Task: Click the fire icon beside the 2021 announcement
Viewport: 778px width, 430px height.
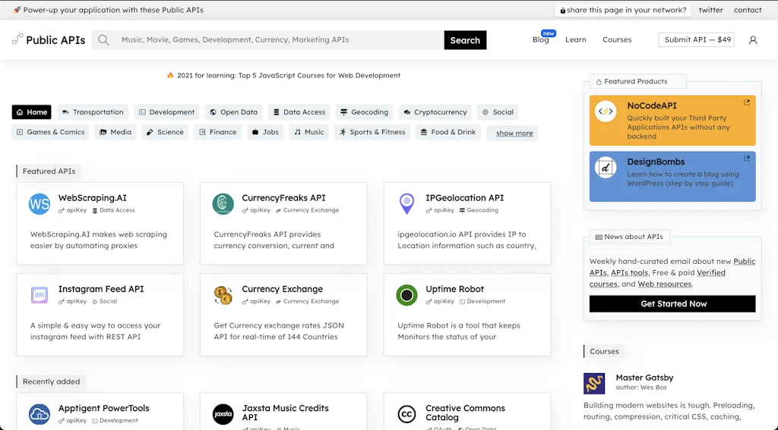Action: point(170,75)
